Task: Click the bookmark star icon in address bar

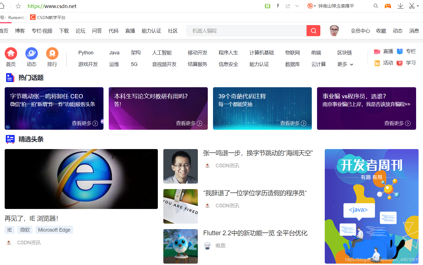Action: 18,6
